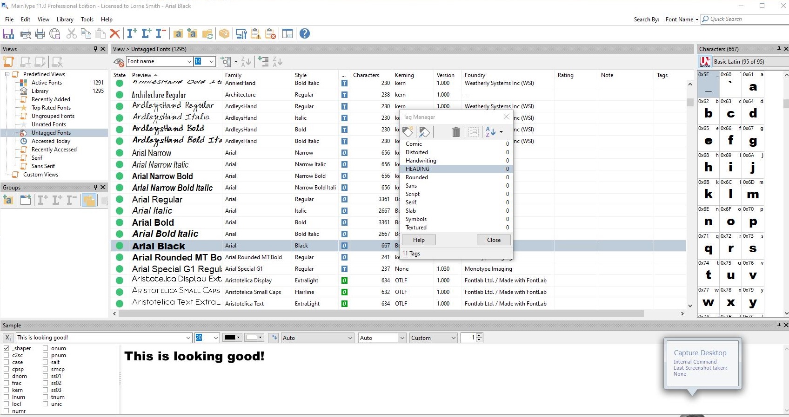
Task: Open the Help menu
Action: click(107, 20)
